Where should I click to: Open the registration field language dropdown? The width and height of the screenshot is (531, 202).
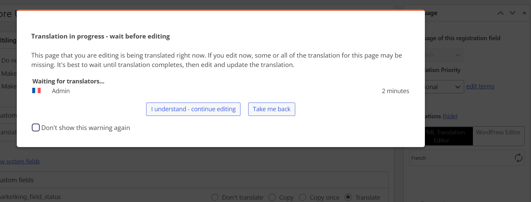coord(444,55)
